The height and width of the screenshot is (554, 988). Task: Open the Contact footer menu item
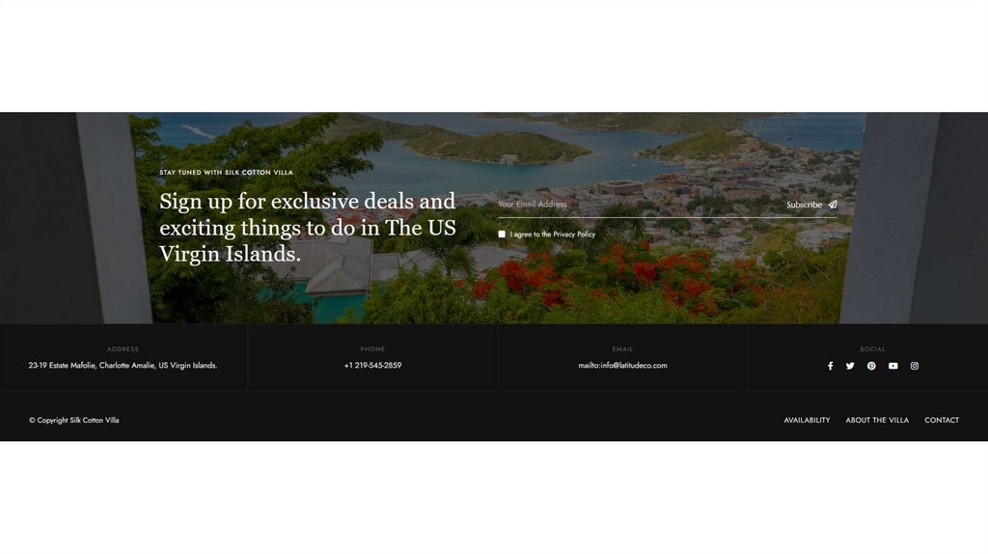click(x=942, y=420)
